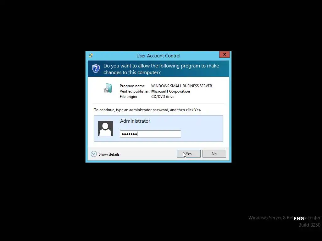This screenshot has height=241, width=322.
Task: Expand the Show details chevron
Action: click(94, 154)
